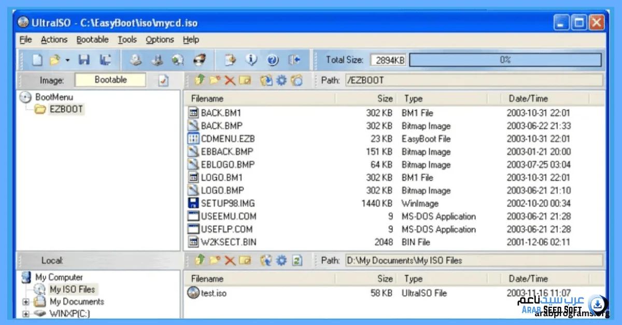
Task: Sort image files by Size column header
Action: point(385,98)
